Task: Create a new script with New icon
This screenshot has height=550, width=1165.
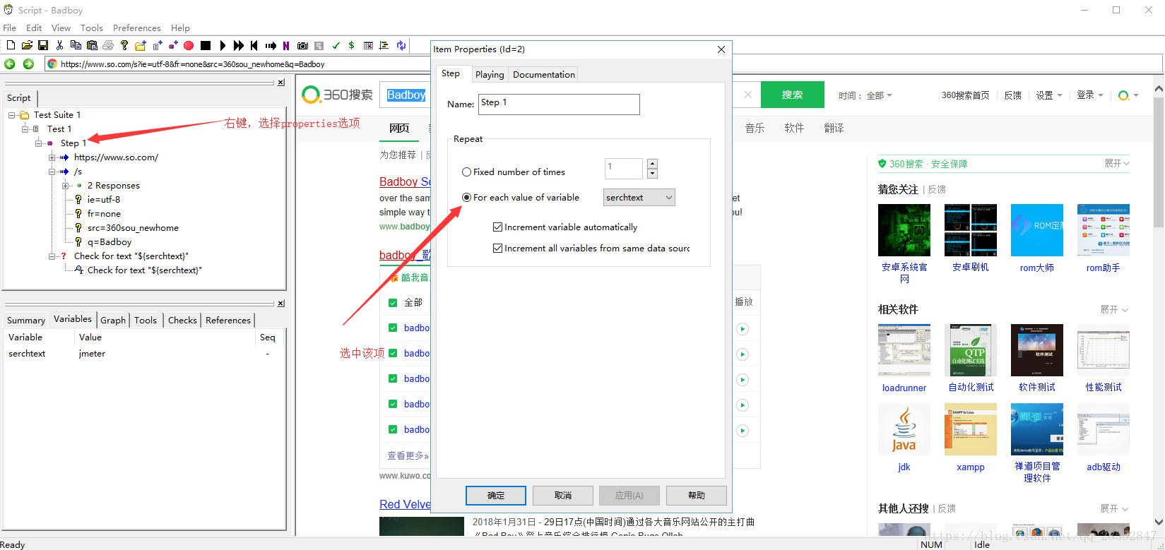Action: tap(11, 45)
